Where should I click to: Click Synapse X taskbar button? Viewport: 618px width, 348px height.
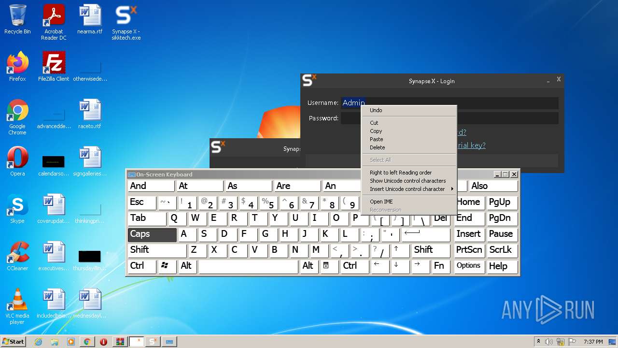(x=153, y=342)
